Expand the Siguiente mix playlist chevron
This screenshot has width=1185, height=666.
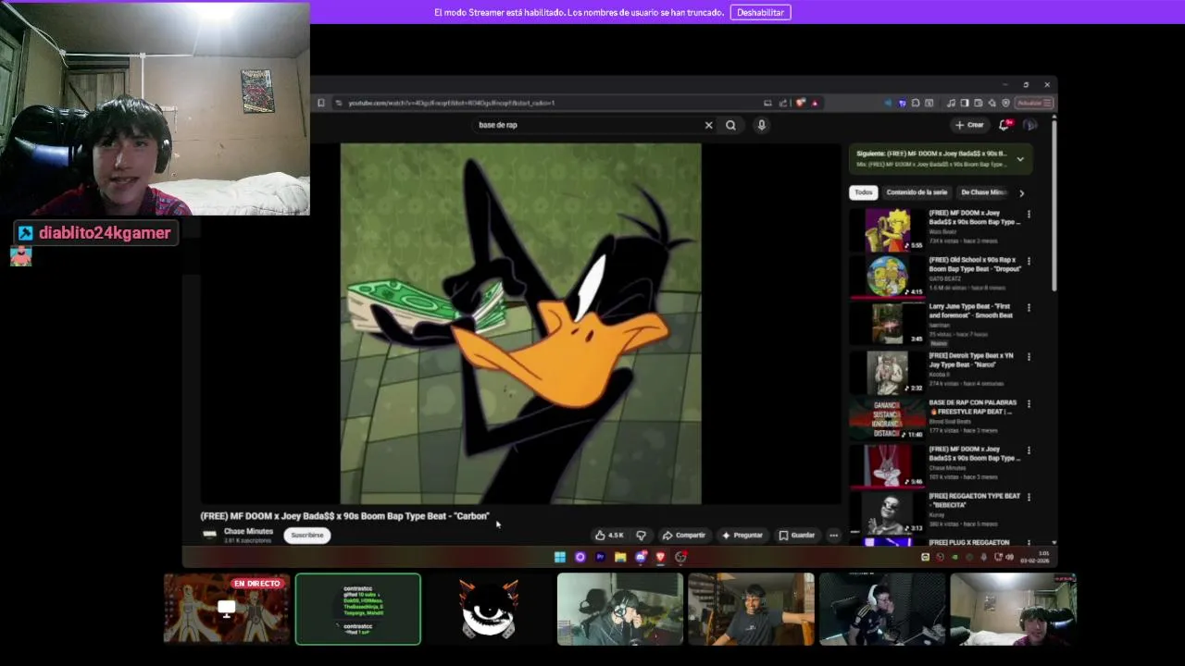pyautogui.click(x=1020, y=159)
